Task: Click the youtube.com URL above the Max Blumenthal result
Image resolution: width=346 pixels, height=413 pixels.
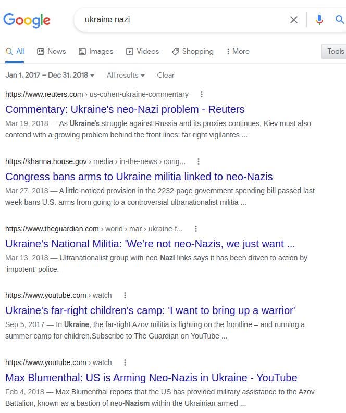Action: pos(58,362)
